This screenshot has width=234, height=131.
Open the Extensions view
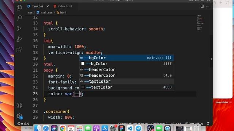point(19,50)
